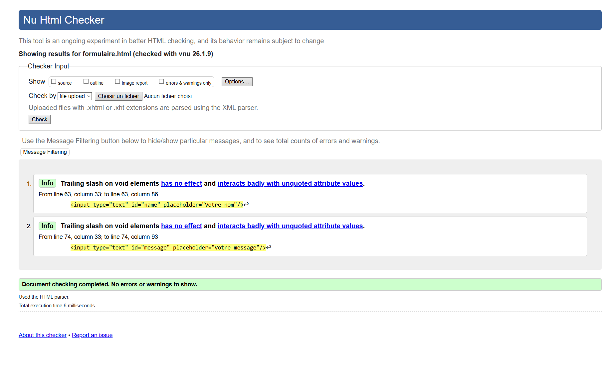
Task: Follow 'interacts badly' link in message 1
Action: coord(290,184)
